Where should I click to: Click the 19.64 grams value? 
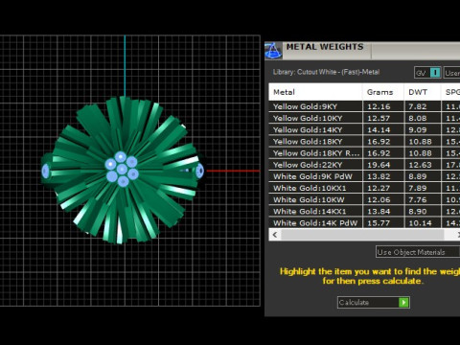(x=379, y=165)
